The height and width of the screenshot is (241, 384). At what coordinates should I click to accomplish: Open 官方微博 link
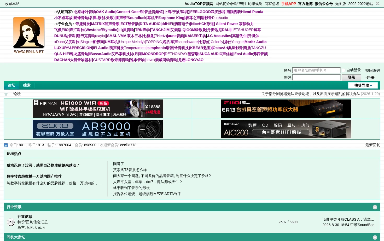[305, 4]
